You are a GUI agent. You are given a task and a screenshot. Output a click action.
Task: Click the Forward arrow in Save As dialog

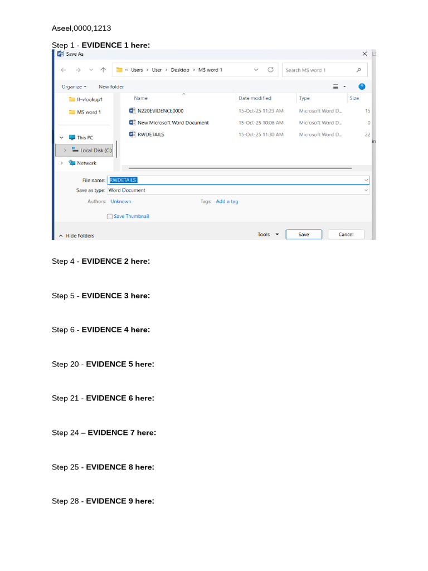78,70
